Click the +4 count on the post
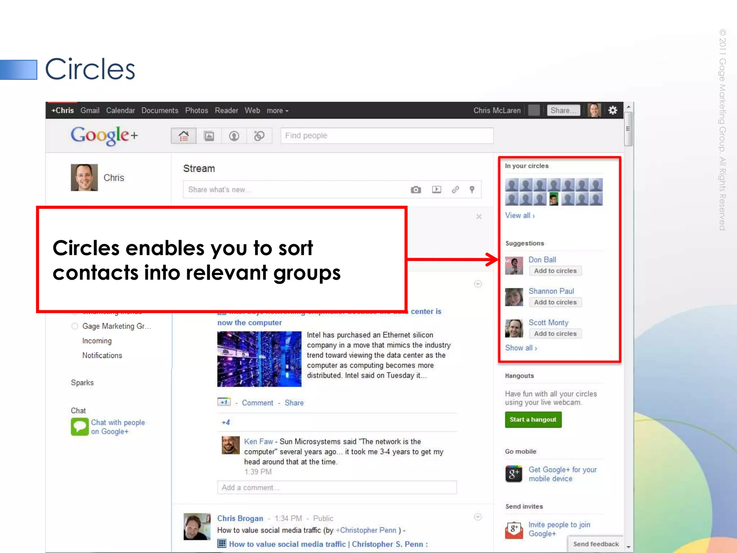Image resolution: width=737 pixels, height=553 pixels. 226,422
